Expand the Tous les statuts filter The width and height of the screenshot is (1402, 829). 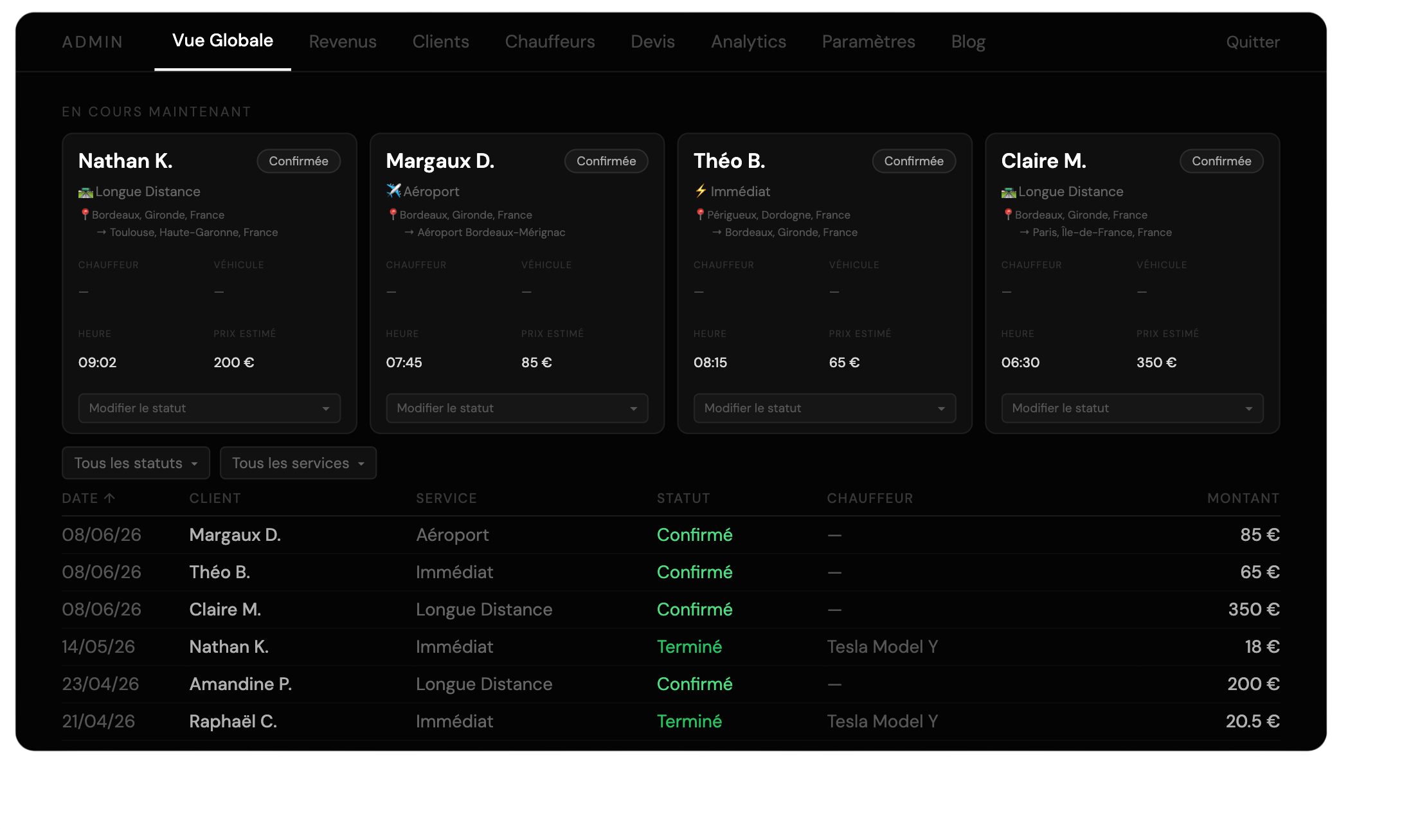tap(136, 463)
